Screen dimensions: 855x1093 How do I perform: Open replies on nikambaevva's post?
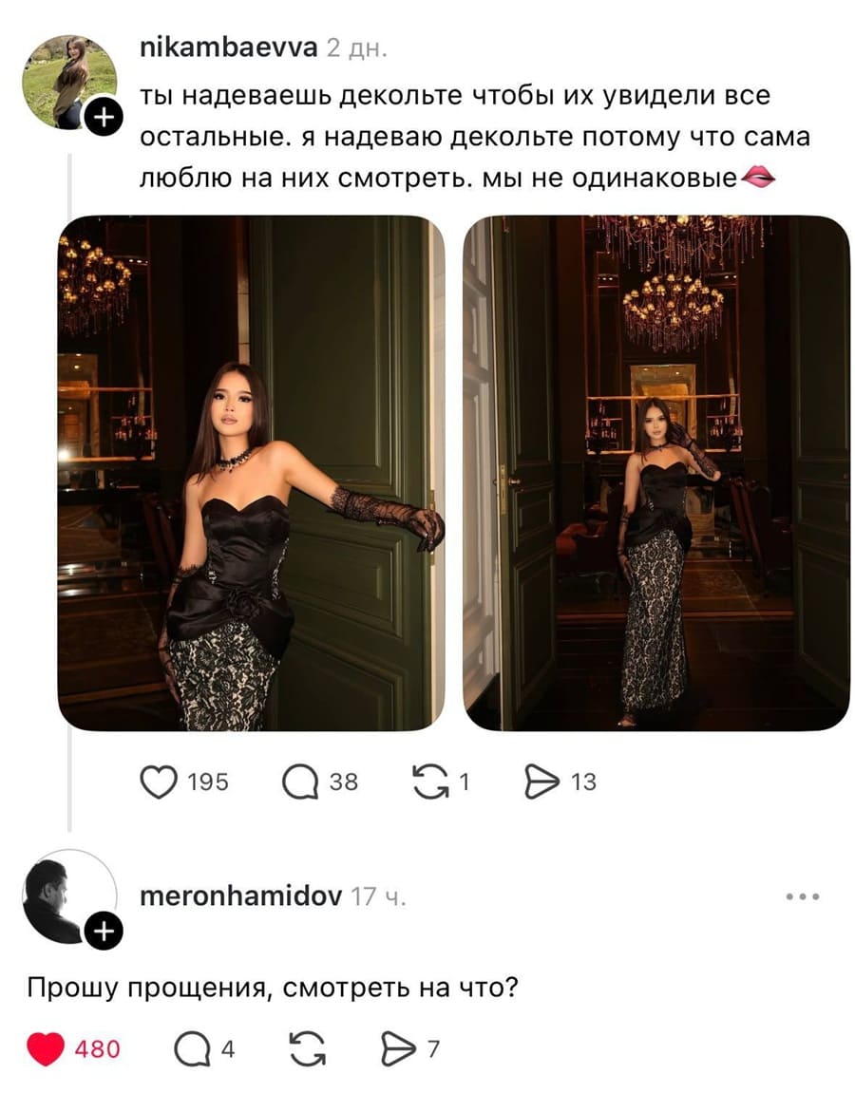(x=300, y=782)
